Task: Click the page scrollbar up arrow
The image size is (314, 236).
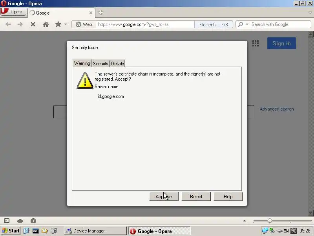Action: tap(310, 34)
